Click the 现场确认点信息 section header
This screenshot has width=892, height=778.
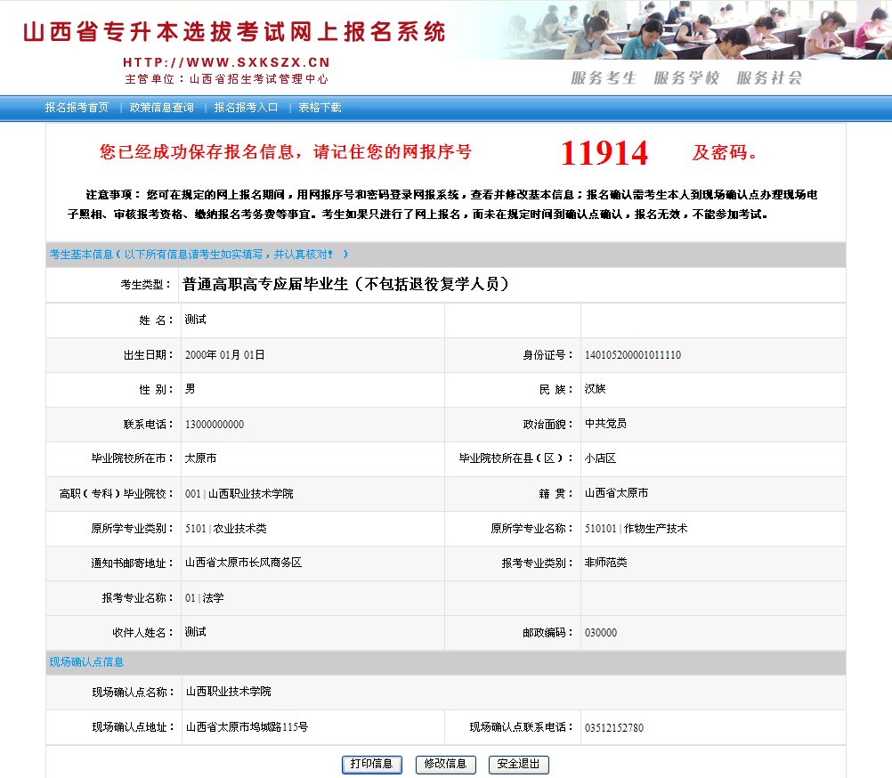click(x=86, y=662)
